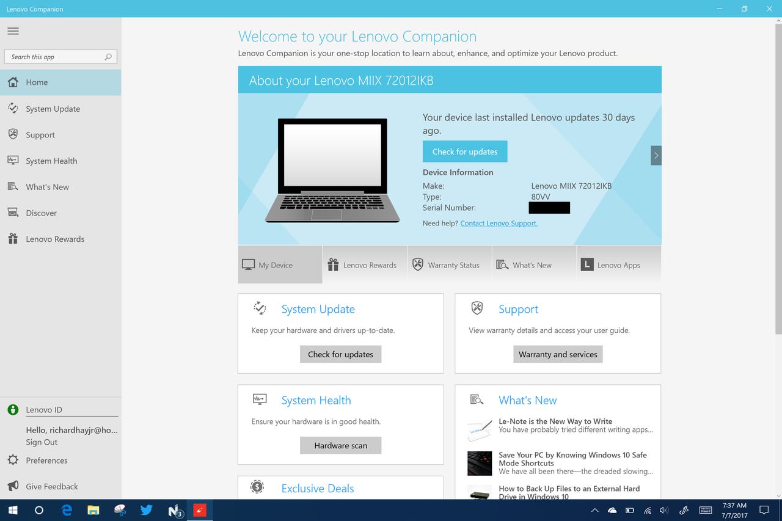Click the Lenovo Rewards gift icon
The height and width of the screenshot is (521, 782).
click(x=13, y=238)
